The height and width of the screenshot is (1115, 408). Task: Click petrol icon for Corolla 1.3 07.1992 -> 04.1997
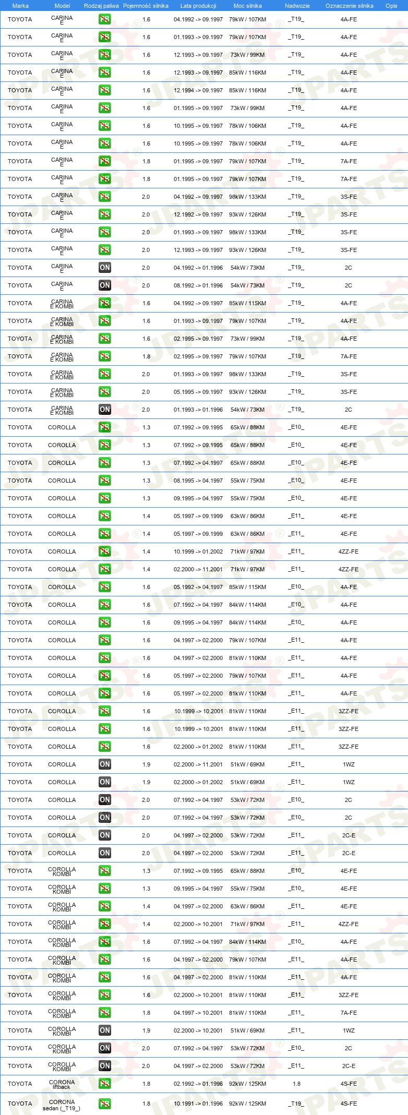pos(105,463)
